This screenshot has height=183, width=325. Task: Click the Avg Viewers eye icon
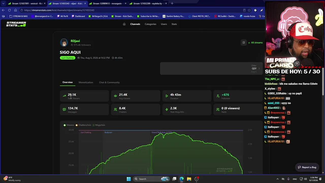[x=116, y=96]
